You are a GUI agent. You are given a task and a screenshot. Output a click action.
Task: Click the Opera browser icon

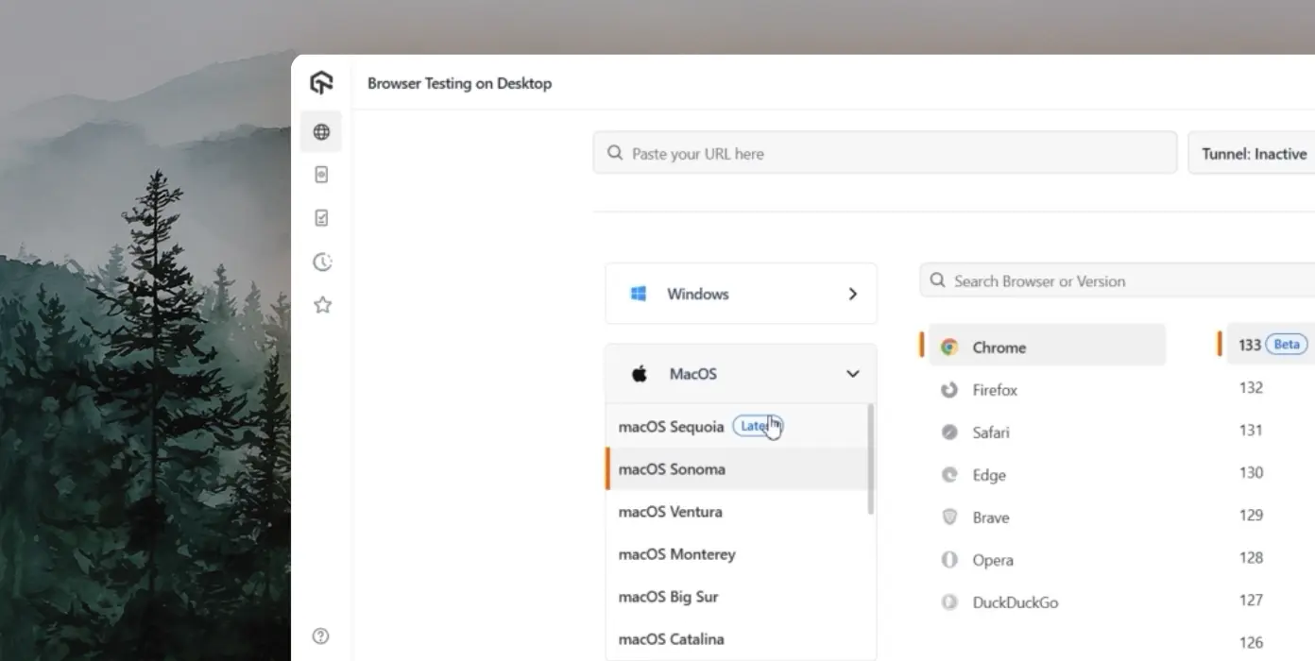pos(949,560)
